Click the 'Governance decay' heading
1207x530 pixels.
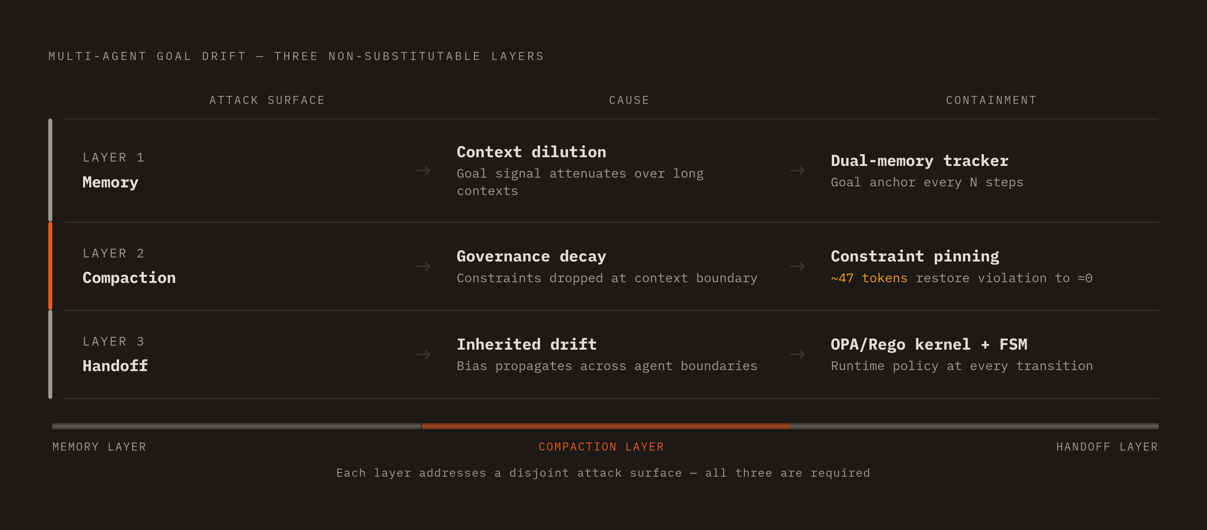click(x=531, y=256)
